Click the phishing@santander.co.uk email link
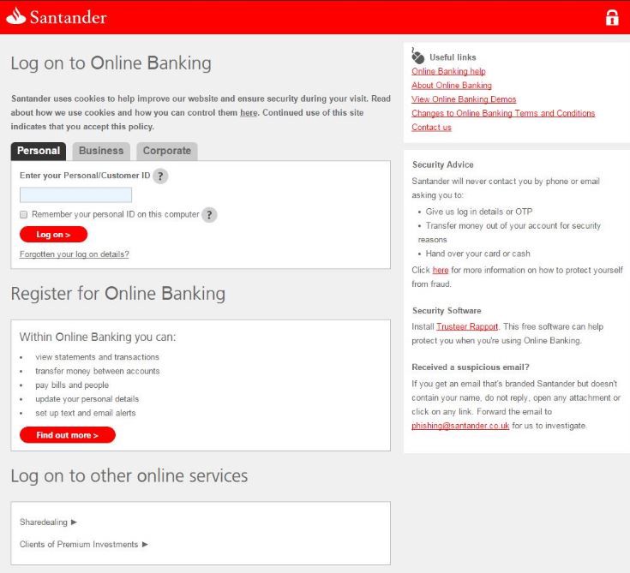630x573 pixels. pyautogui.click(x=460, y=426)
